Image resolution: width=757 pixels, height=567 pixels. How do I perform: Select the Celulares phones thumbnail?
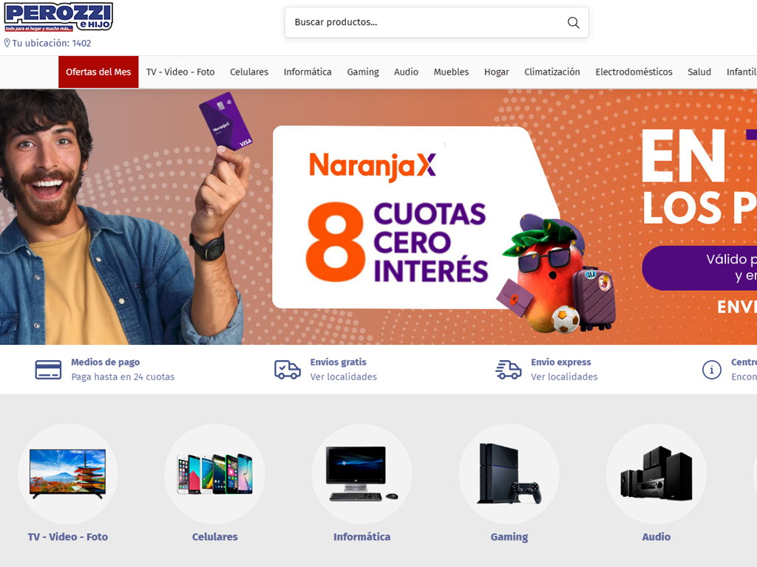tap(215, 474)
